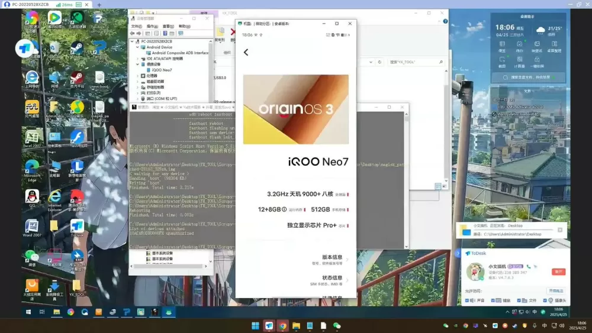Toggle the file (文件) permission checkbox
Viewport: 592px width, 333px height.
coord(519,300)
